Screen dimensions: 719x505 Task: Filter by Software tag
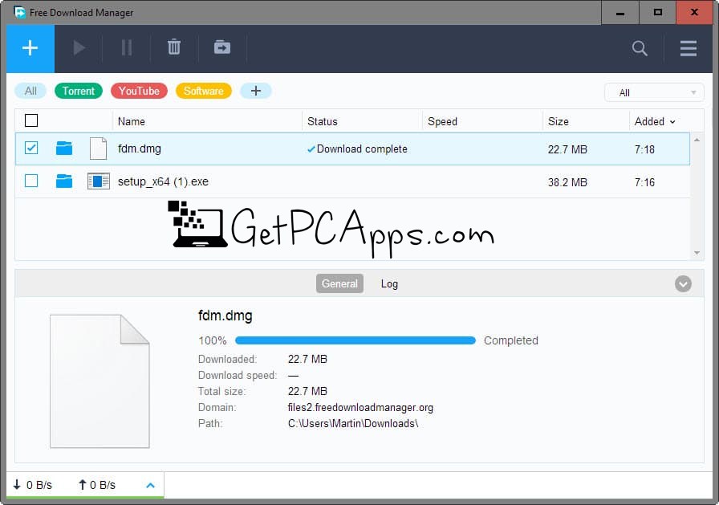(204, 91)
